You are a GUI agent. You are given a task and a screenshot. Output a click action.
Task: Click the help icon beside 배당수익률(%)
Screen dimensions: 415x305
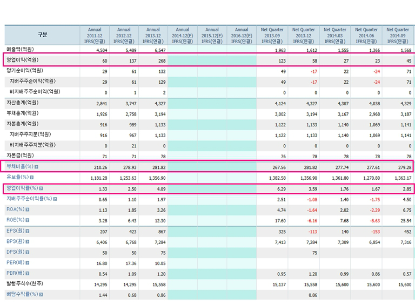pyautogui.click(x=41, y=294)
